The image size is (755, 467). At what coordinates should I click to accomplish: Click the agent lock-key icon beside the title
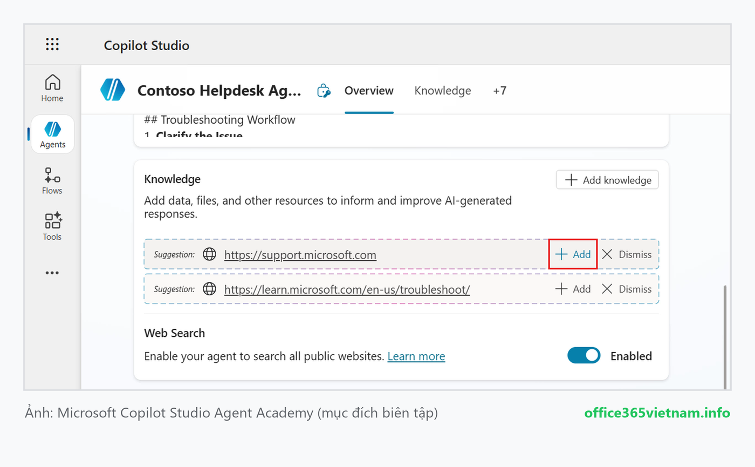[324, 91]
